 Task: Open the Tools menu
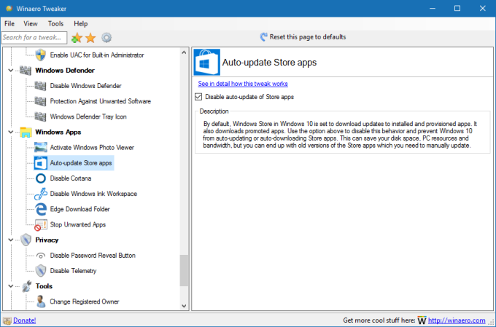coord(55,23)
